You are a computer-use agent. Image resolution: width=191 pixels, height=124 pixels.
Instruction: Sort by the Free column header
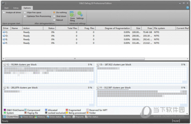coord(147,28)
